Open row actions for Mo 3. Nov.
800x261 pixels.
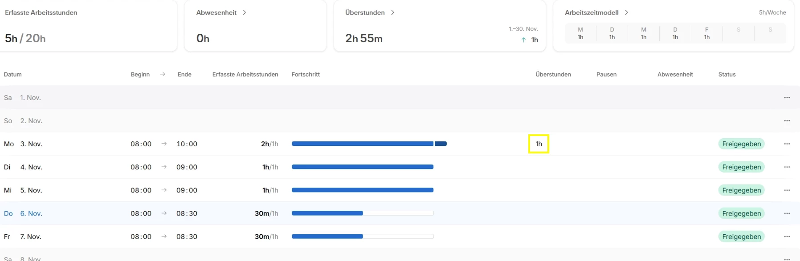tap(787, 144)
